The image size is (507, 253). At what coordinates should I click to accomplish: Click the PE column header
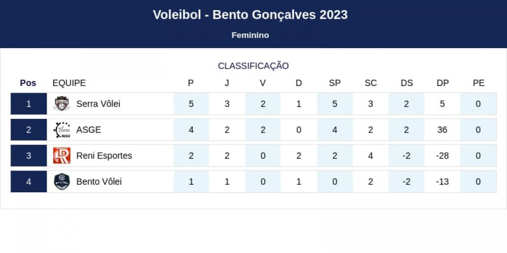pos(479,83)
